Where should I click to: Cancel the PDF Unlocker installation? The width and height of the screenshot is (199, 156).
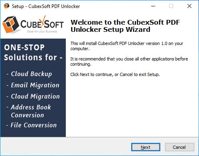click(x=179, y=147)
